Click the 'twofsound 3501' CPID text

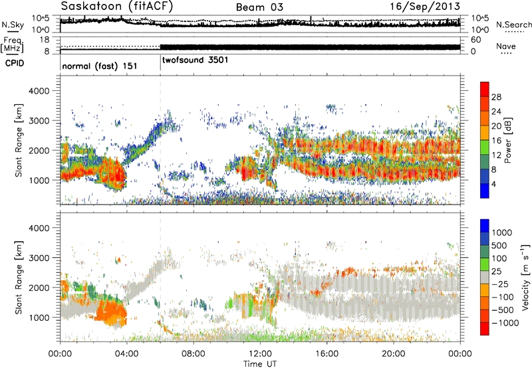(x=195, y=60)
